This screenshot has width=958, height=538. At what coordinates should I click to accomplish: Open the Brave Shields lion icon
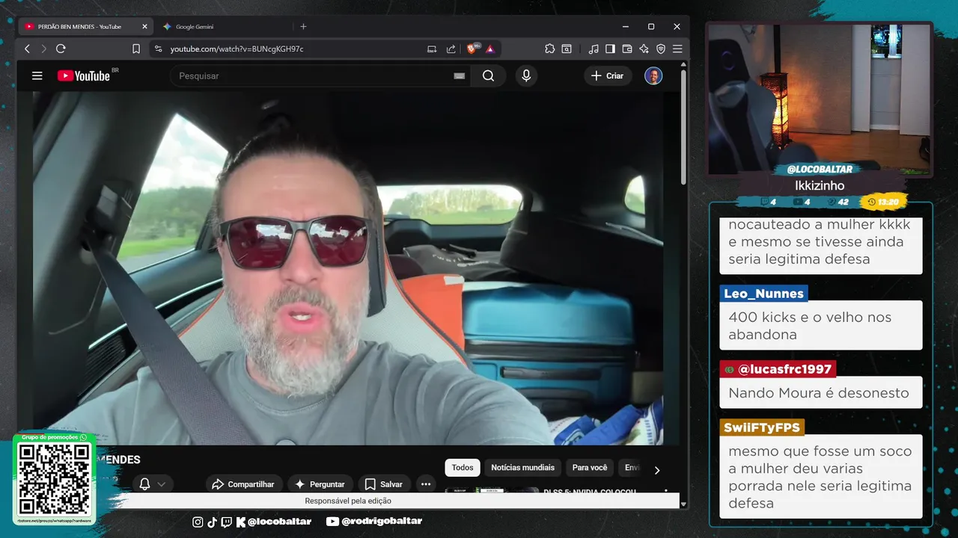[x=472, y=49]
